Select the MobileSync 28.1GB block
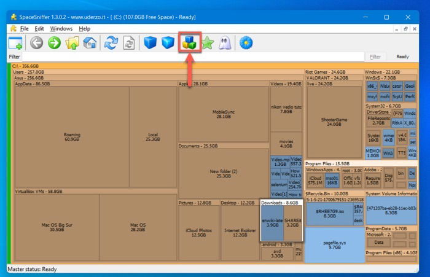430x277 pixels. pyautogui.click(x=224, y=114)
